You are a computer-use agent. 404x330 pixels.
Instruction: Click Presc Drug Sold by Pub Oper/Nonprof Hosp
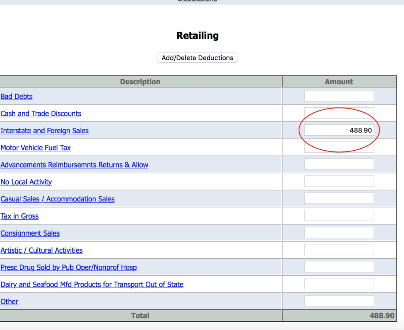pos(69,267)
